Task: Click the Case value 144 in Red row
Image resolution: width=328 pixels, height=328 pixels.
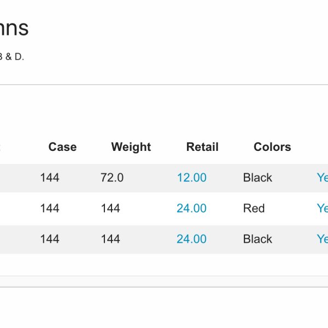Action: tap(50, 208)
